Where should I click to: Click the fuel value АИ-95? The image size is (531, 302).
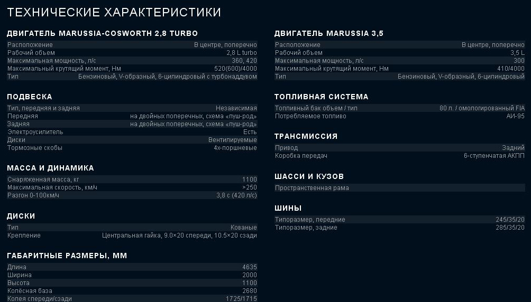coord(516,116)
